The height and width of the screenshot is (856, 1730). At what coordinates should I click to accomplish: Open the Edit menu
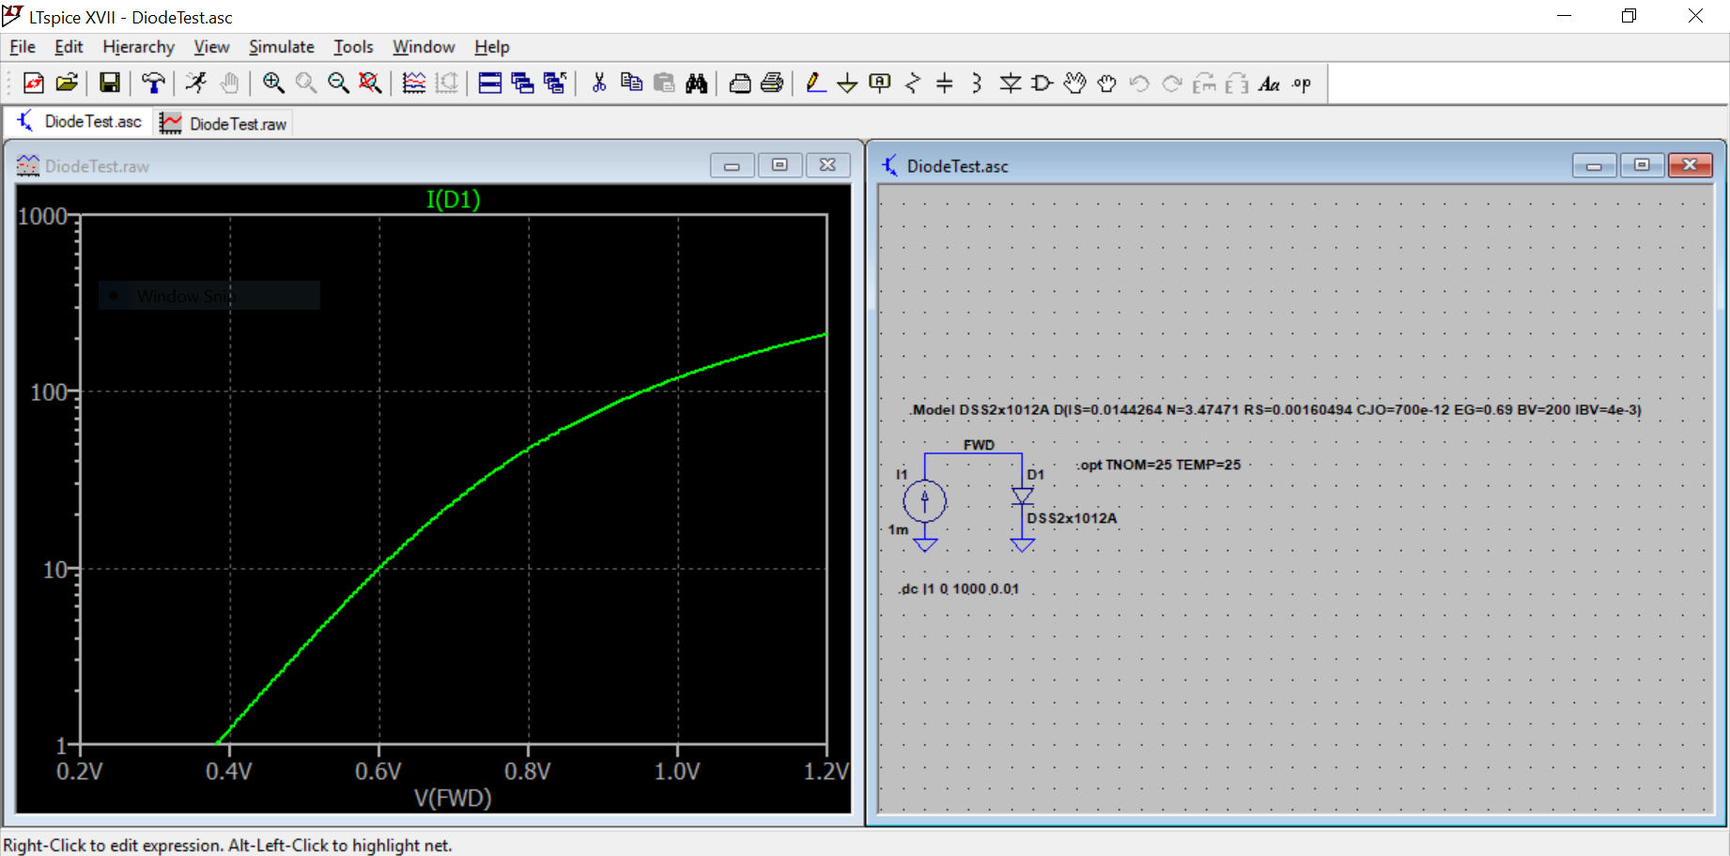pos(69,47)
